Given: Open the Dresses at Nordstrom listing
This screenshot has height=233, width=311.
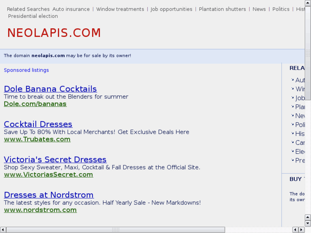Looking at the screenshot, I should point(49,195).
